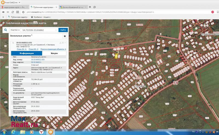This screenshot has height=135, width=219.
Task: Click the magnifier search icon in the map panel
Action: pos(5,30)
